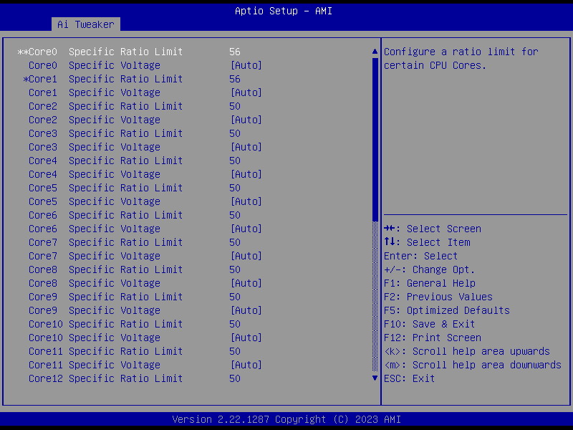Viewport: 573px width, 430px height.
Task: Select Core10 Specific Ratio Limit row
Action: coord(135,324)
